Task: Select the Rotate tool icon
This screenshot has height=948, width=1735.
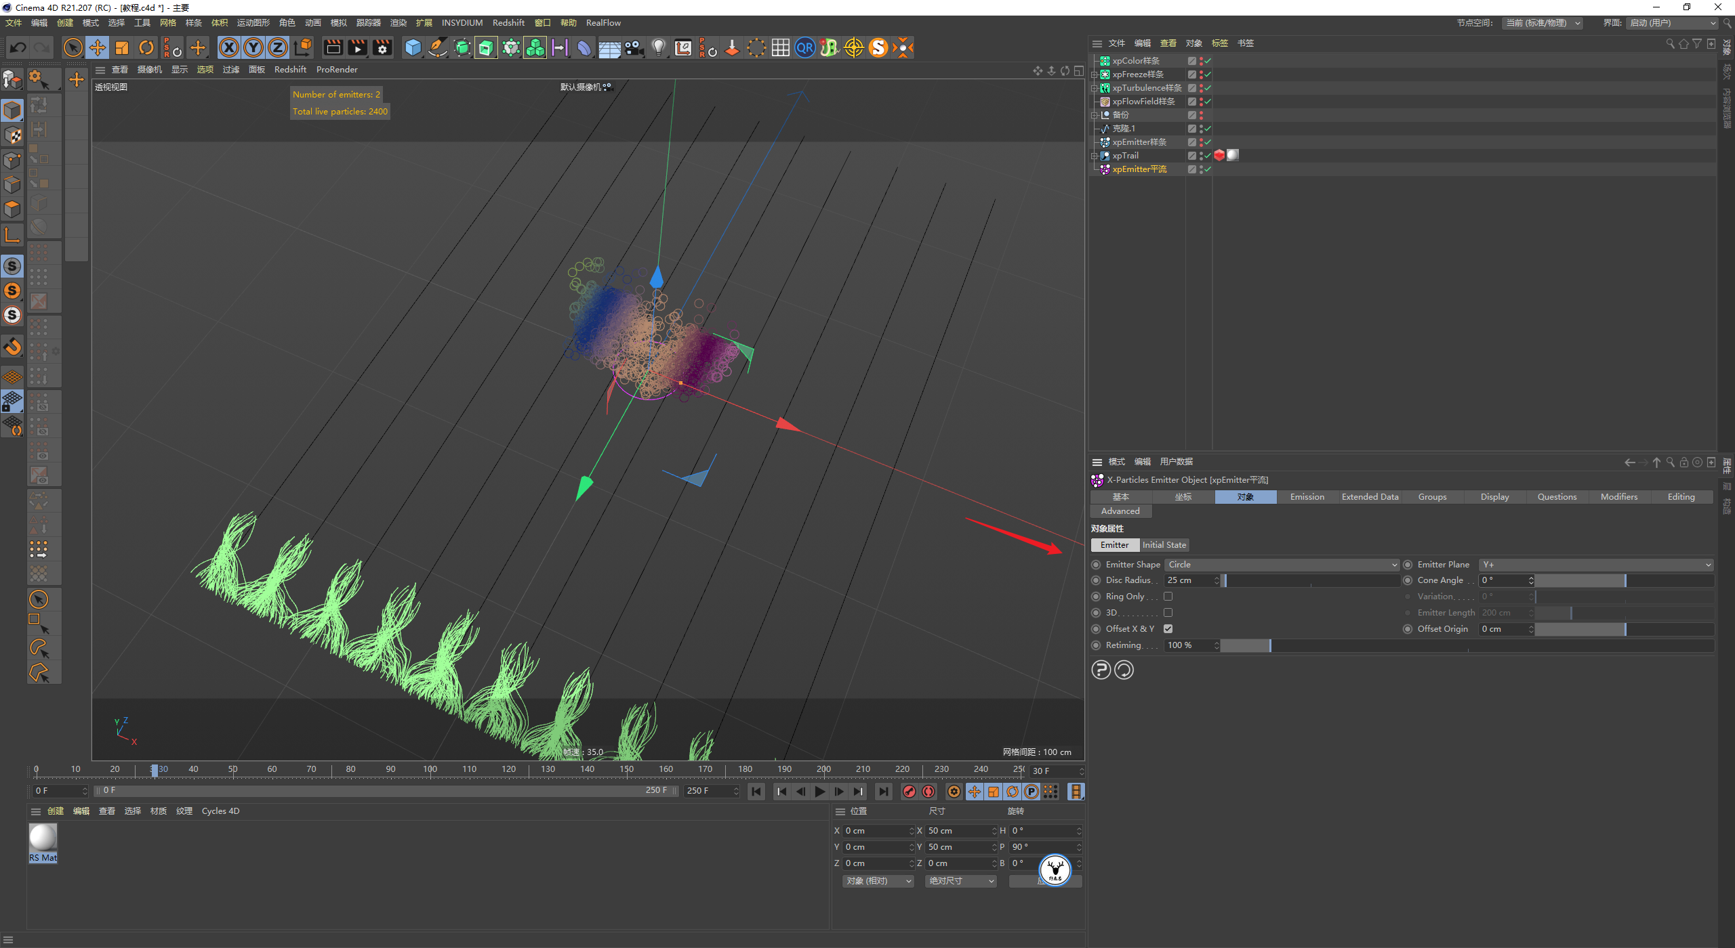Action: pyautogui.click(x=146, y=47)
